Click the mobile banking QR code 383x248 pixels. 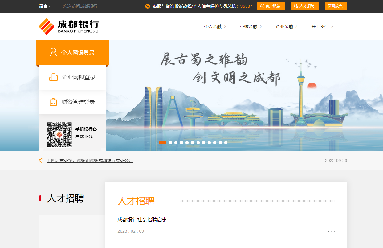tap(59, 134)
